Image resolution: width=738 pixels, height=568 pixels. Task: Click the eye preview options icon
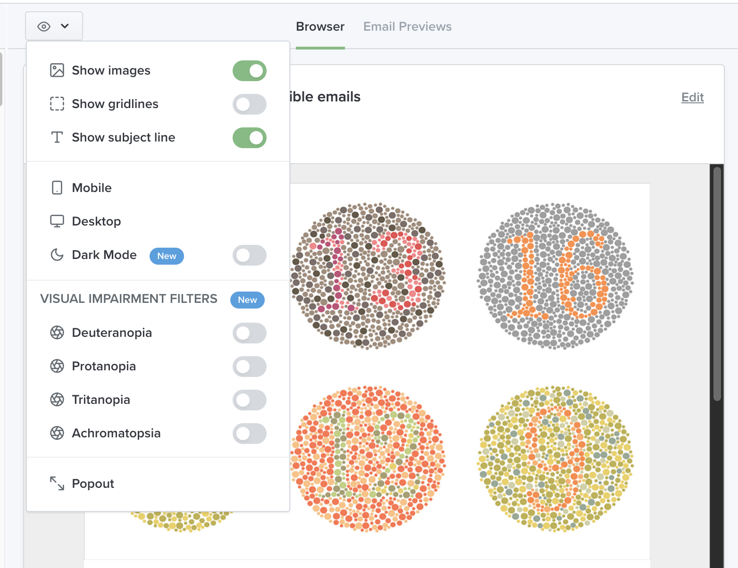(x=44, y=26)
